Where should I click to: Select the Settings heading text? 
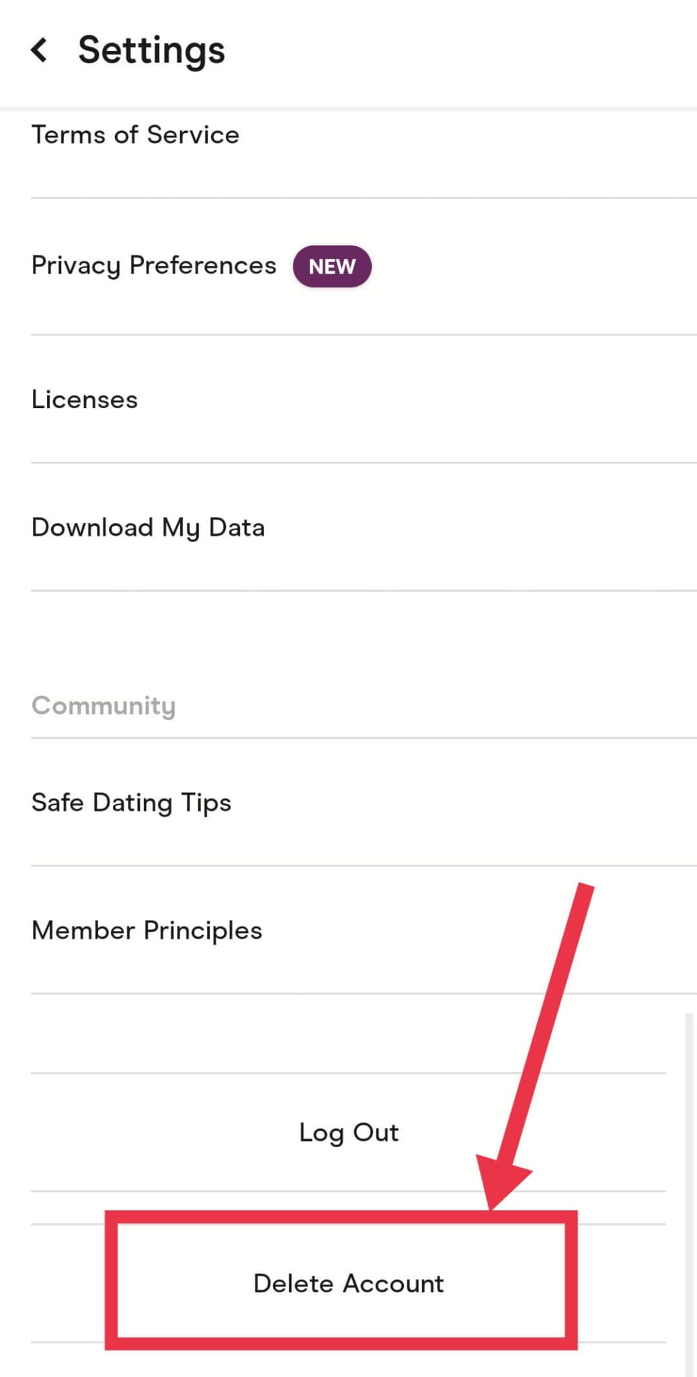pyautogui.click(x=150, y=48)
